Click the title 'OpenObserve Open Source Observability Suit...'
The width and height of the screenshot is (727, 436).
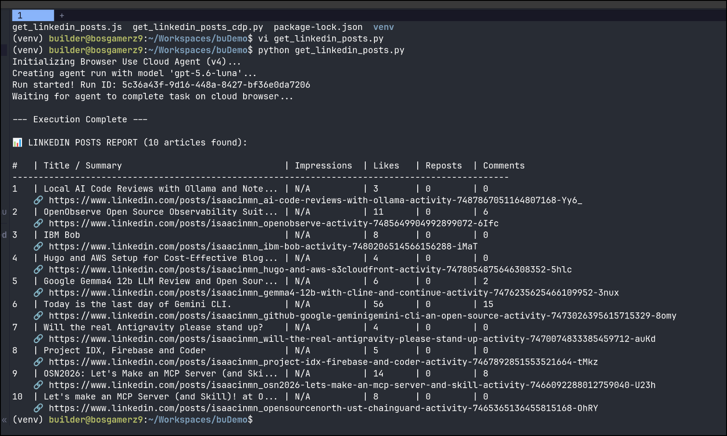[161, 212]
